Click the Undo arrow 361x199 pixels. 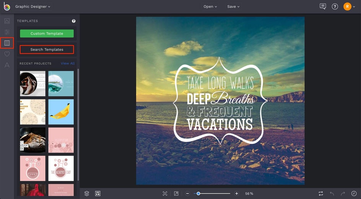(x=332, y=194)
